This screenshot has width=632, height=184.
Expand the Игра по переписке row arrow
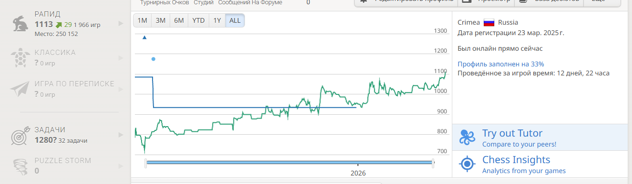click(121, 89)
